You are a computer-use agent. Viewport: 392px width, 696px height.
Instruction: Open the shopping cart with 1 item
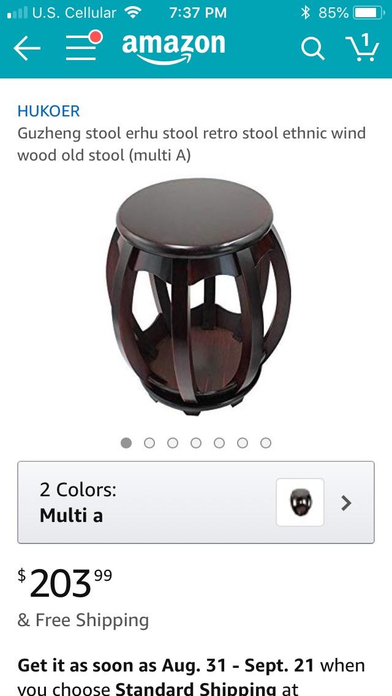[x=363, y=49]
